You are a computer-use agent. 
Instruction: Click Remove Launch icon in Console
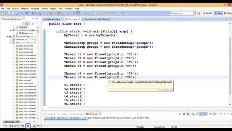[184, 114]
